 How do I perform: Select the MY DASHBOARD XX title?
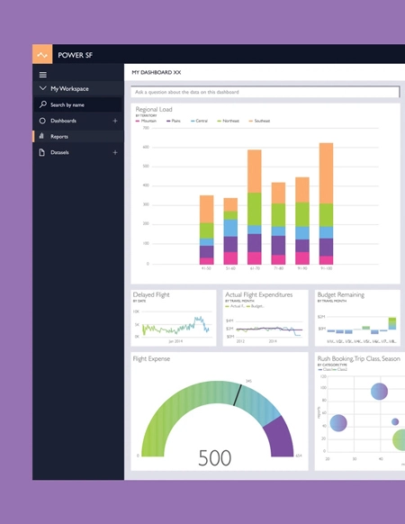coord(157,72)
